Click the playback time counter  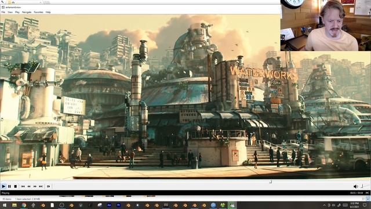click(357, 193)
